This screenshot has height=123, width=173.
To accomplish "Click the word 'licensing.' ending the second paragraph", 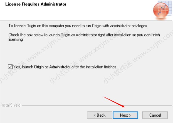I will (x=16, y=40).
